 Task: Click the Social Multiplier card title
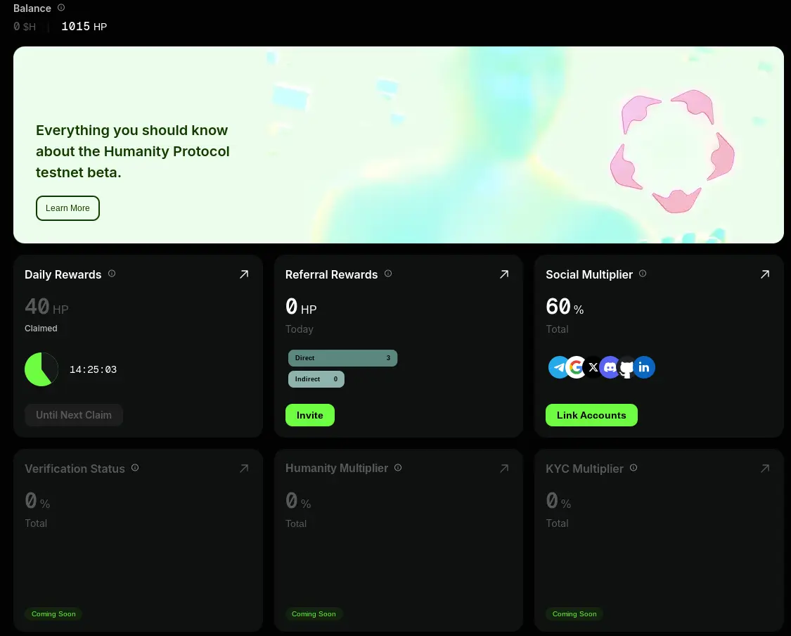[x=589, y=274]
